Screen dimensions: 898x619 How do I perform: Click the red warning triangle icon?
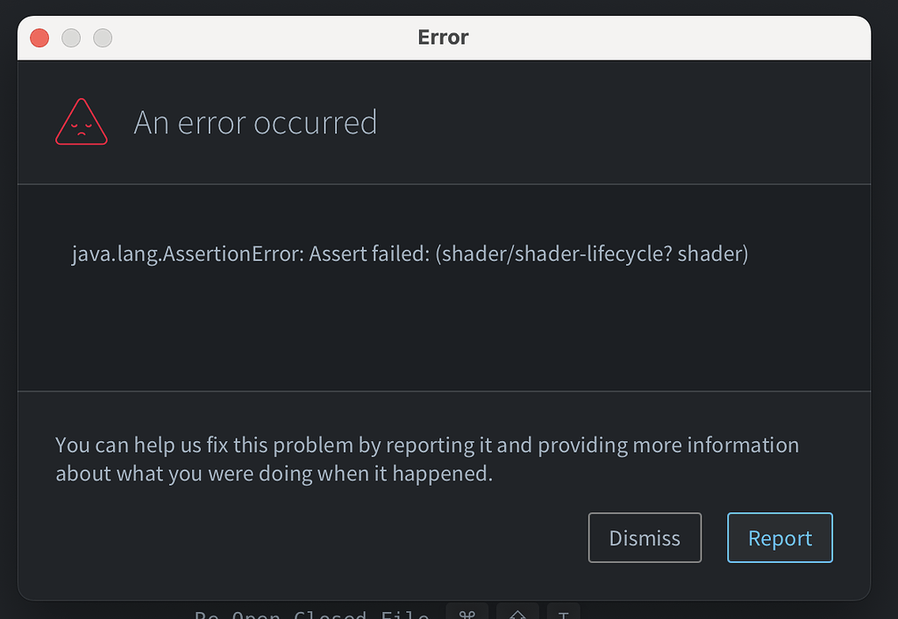81,122
